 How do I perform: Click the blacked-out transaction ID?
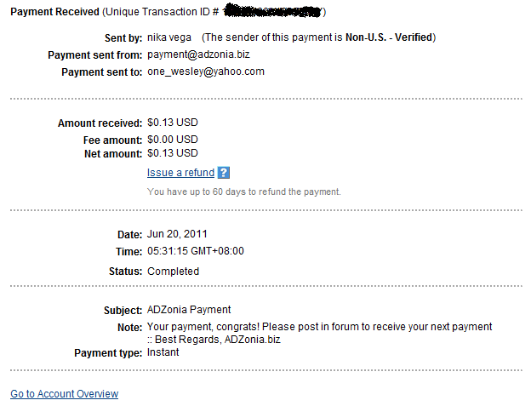point(272,11)
